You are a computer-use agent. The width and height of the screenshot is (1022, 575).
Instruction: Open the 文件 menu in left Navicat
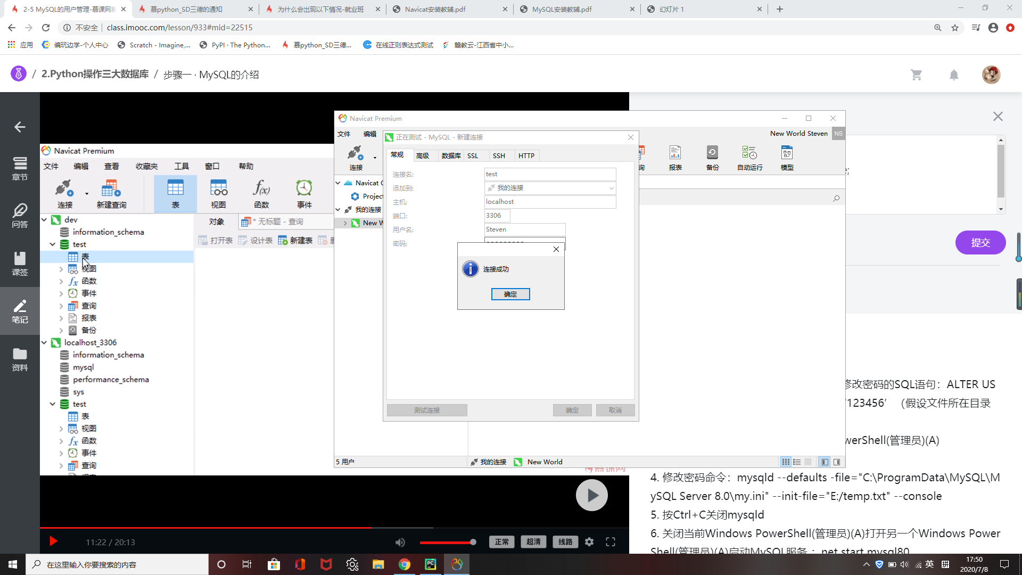click(51, 166)
